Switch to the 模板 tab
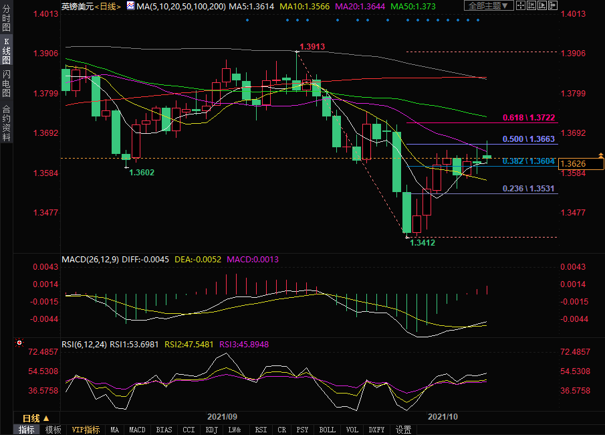Viewport: 605px width, 435px height. pyautogui.click(x=53, y=430)
